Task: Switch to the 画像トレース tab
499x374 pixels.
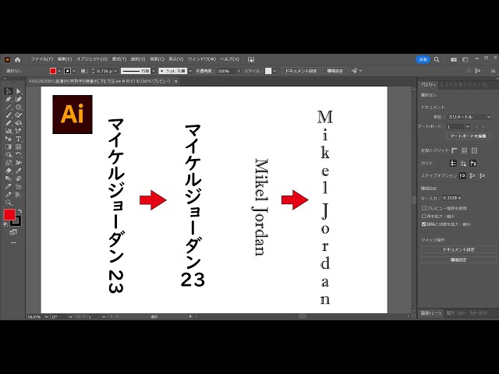Action: click(430, 312)
